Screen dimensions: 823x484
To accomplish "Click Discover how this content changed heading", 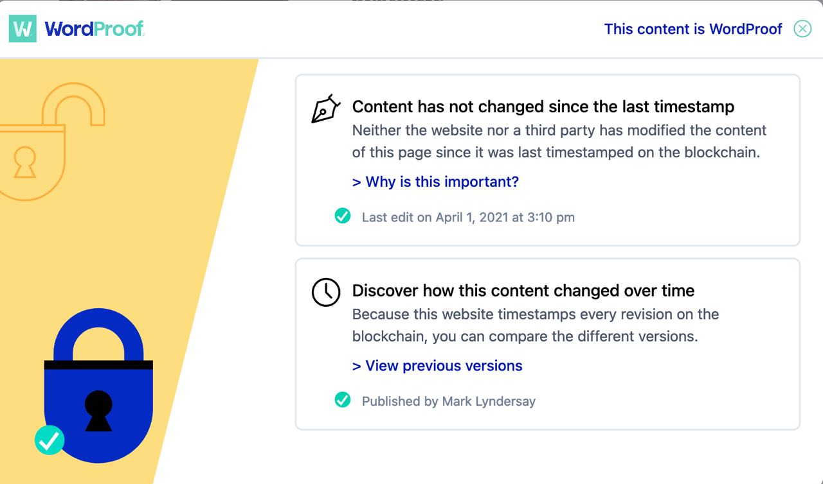I will (523, 291).
